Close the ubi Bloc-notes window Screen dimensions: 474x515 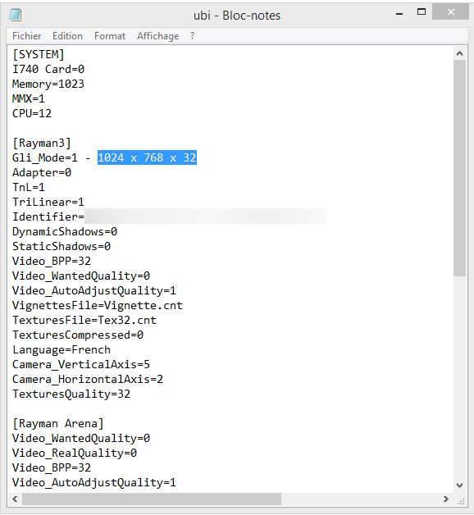coord(450,12)
